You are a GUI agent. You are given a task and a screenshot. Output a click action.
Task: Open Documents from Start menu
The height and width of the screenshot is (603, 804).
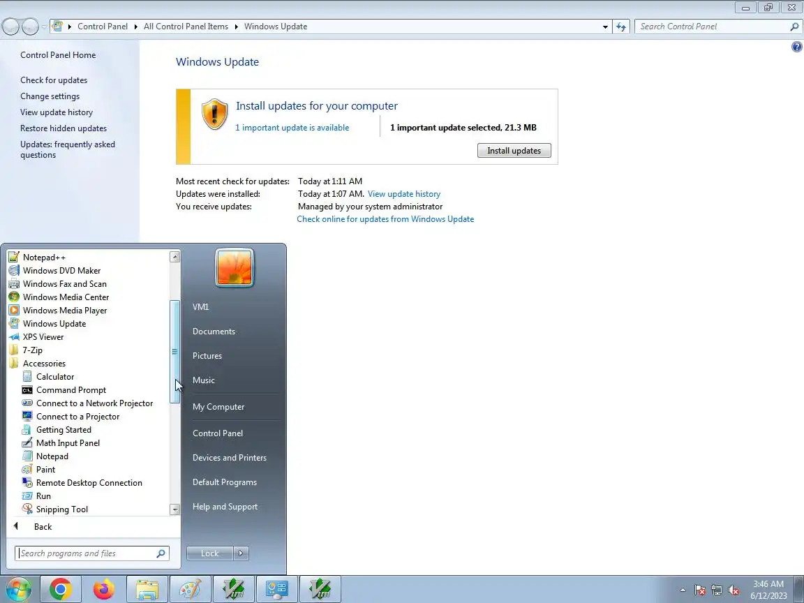coord(214,332)
